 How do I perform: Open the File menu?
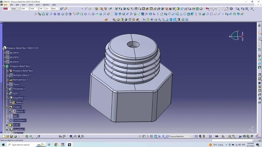[11, 5]
